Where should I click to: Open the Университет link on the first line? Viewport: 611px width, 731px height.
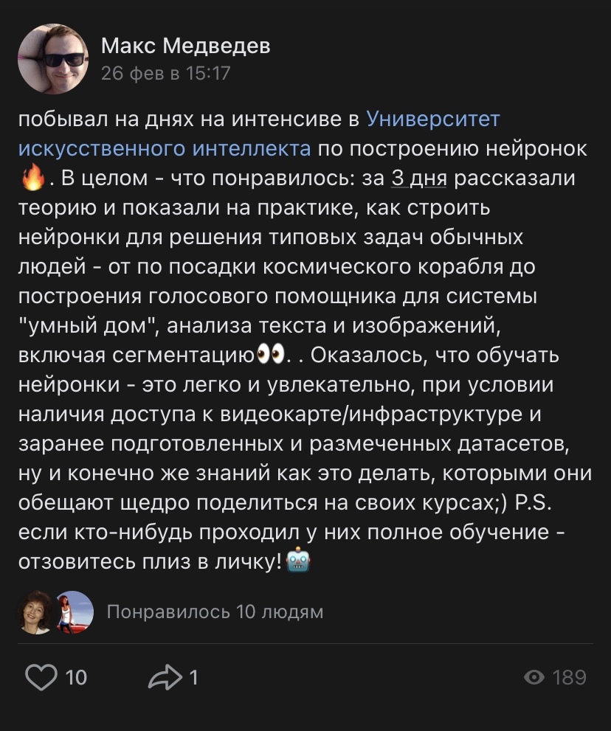(433, 119)
